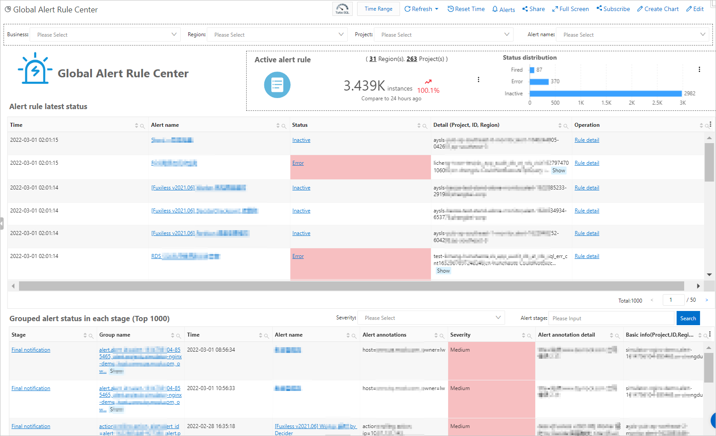This screenshot has height=436, width=716.
Task: Open the Severity filter dropdown
Action: 431,318
